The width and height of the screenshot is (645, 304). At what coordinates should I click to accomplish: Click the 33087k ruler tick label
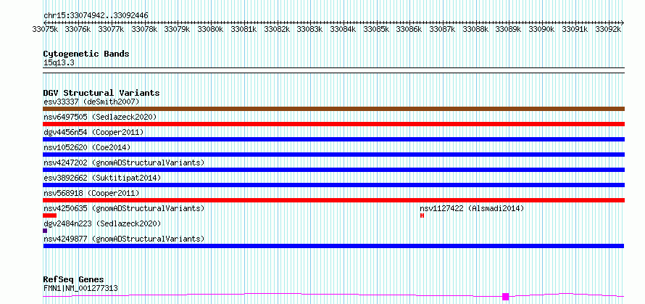coord(443,29)
